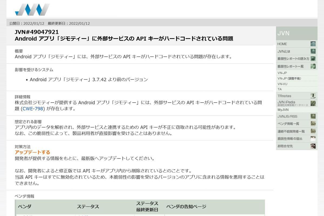Click the JVN logo at top left

(x=32, y=10)
